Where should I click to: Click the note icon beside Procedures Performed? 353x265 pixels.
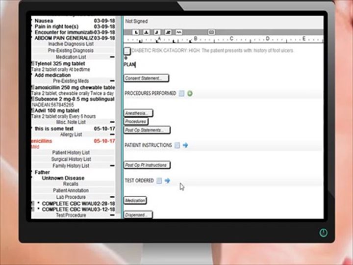click(181, 93)
